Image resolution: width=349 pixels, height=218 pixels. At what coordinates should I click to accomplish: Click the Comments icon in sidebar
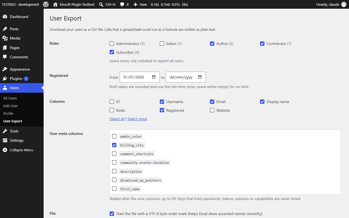(x=5, y=57)
